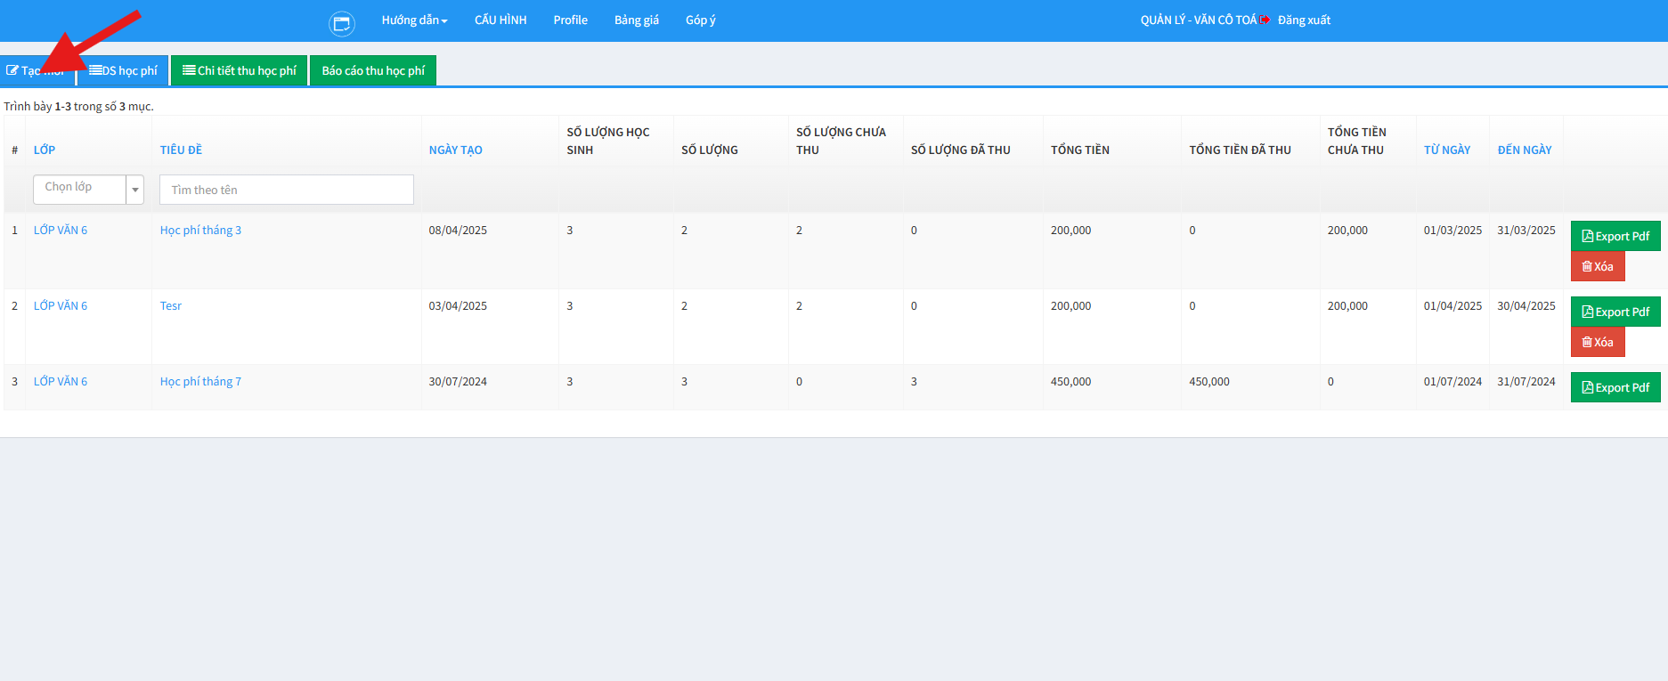Export PDF for 'Học phí tháng 3'

tap(1615, 236)
